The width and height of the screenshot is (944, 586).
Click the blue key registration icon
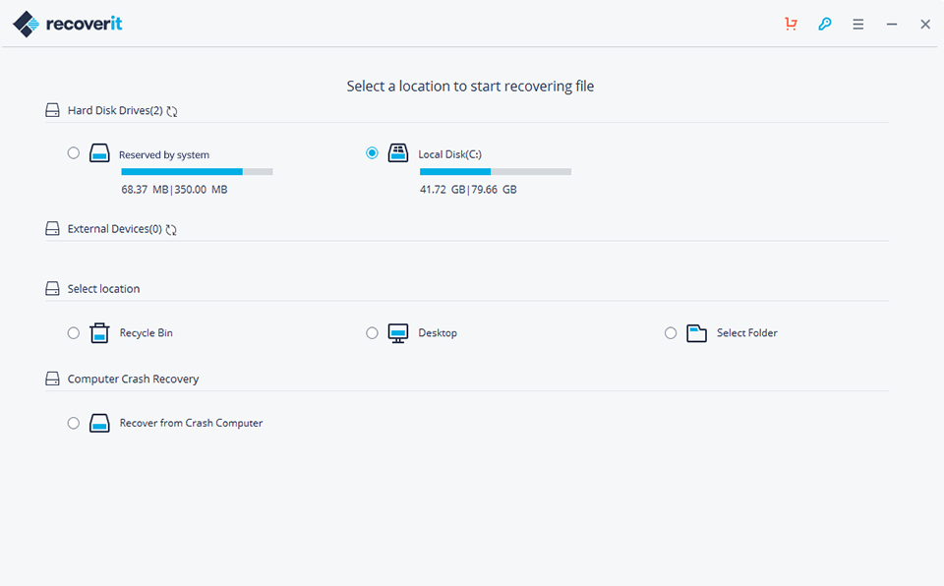pos(824,24)
